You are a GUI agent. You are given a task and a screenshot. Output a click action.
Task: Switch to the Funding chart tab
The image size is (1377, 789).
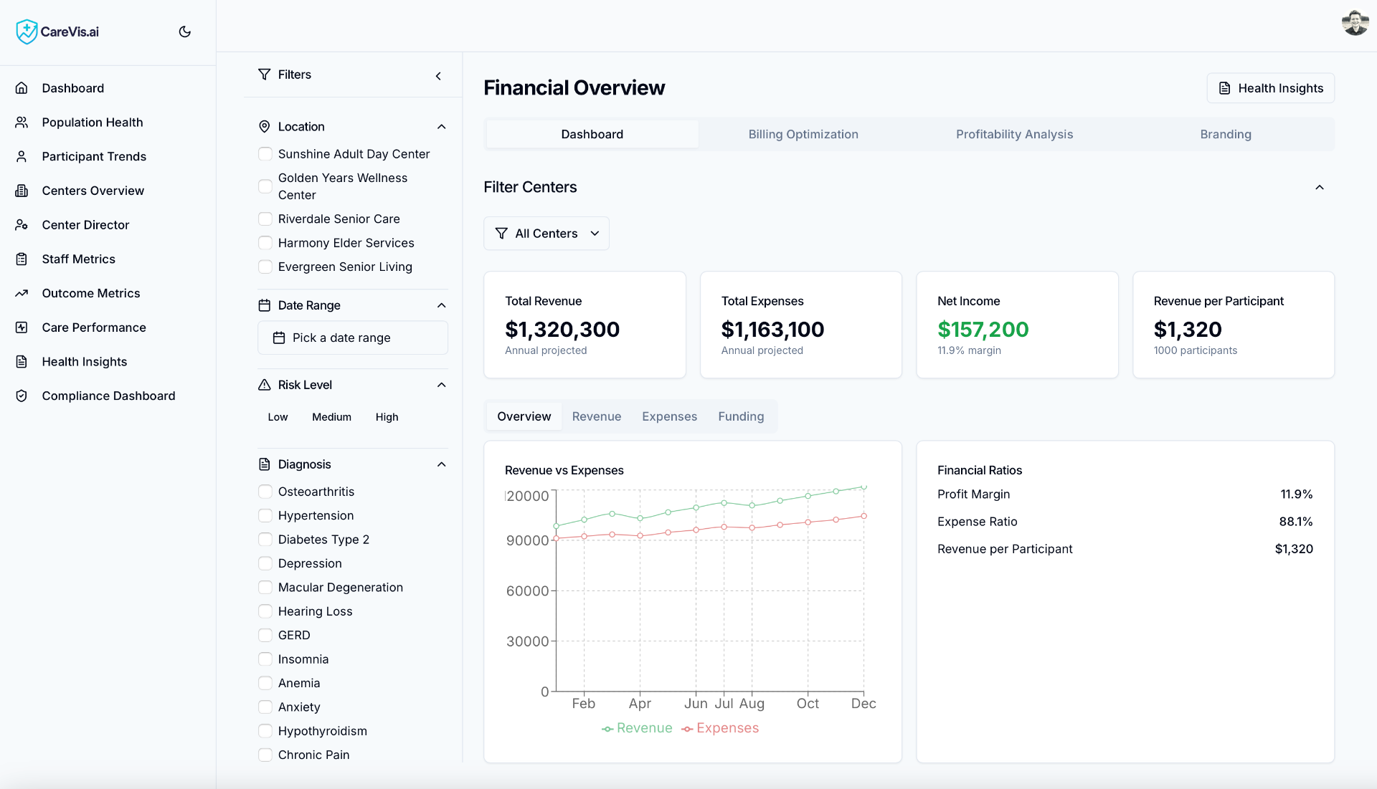741,416
